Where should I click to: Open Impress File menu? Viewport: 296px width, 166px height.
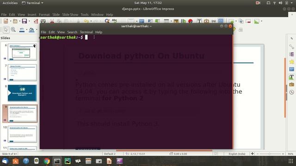coord(4,14)
